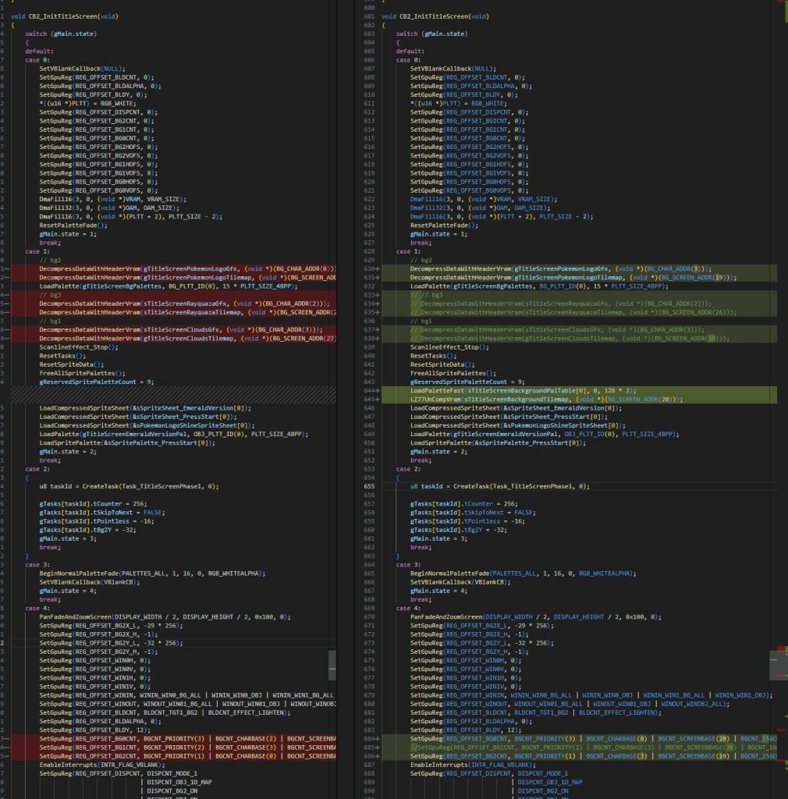Click the plus marker on line 684

377,738
